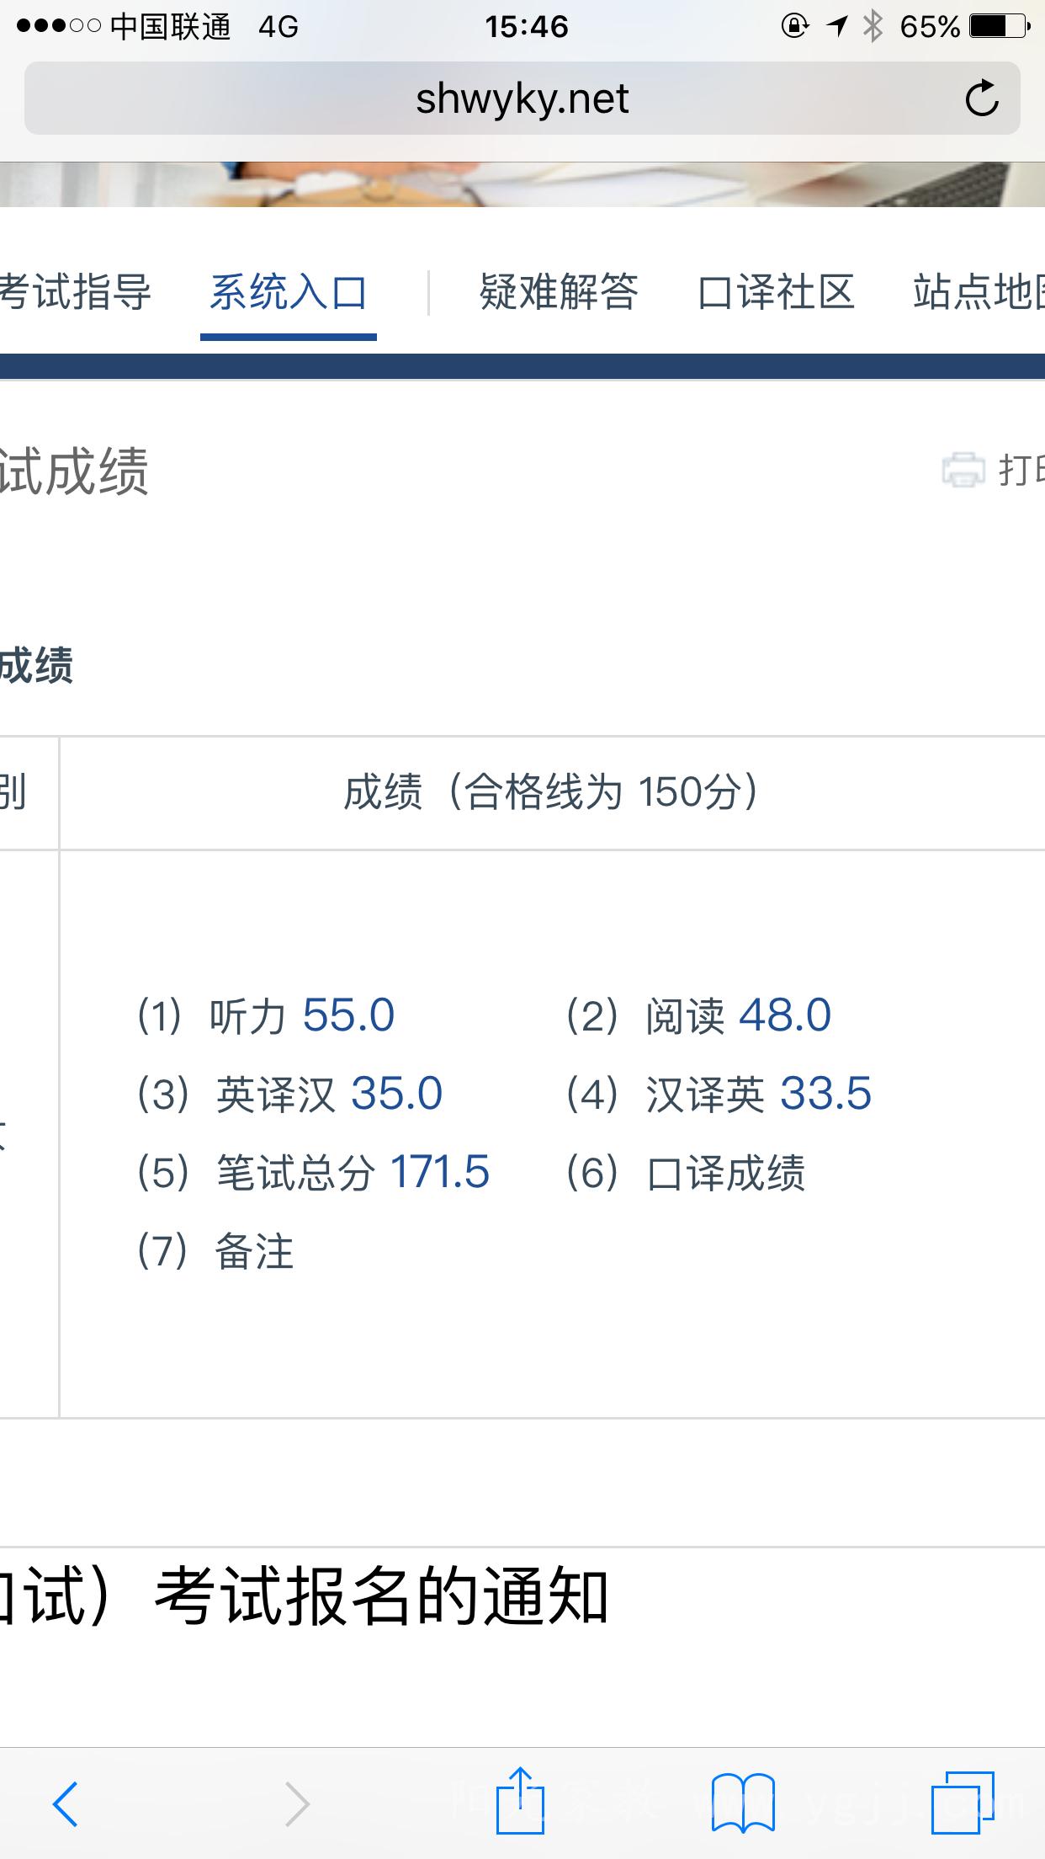Image resolution: width=1045 pixels, height=1859 pixels.
Task: Tap the shwyky.net address bar
Action: coord(522,99)
